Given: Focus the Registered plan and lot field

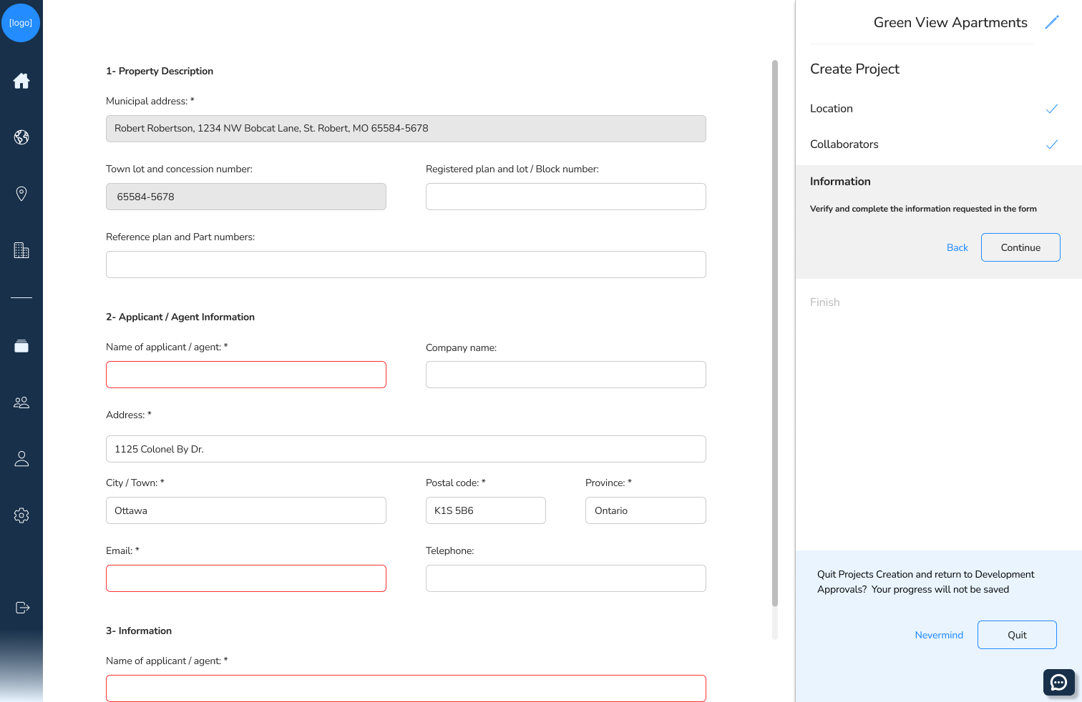Looking at the screenshot, I should [x=566, y=197].
